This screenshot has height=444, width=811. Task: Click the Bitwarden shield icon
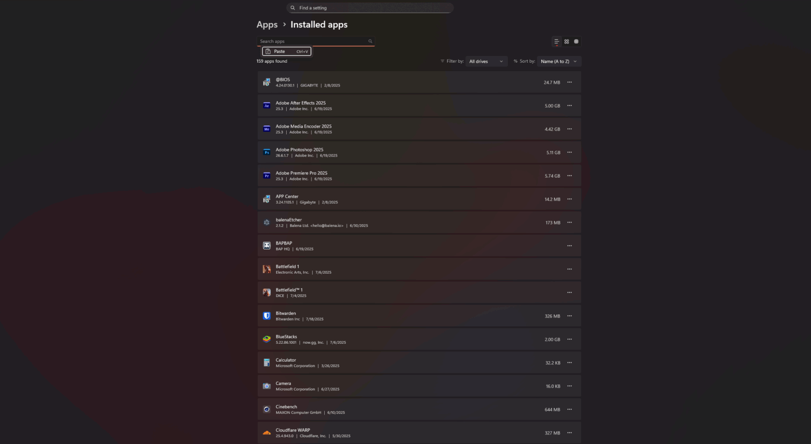point(267,316)
